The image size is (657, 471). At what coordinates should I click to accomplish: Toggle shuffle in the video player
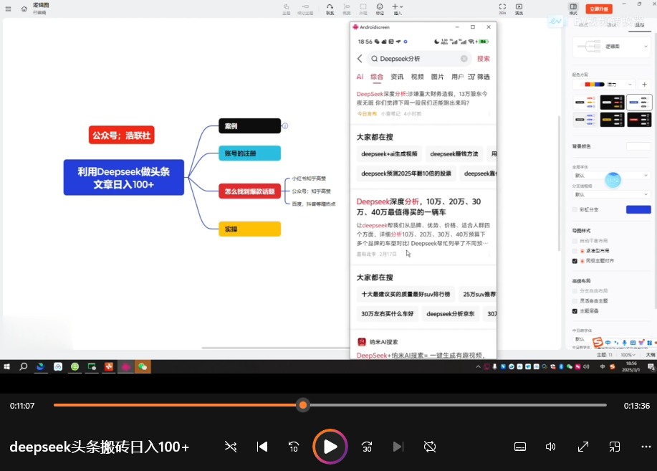point(231,447)
